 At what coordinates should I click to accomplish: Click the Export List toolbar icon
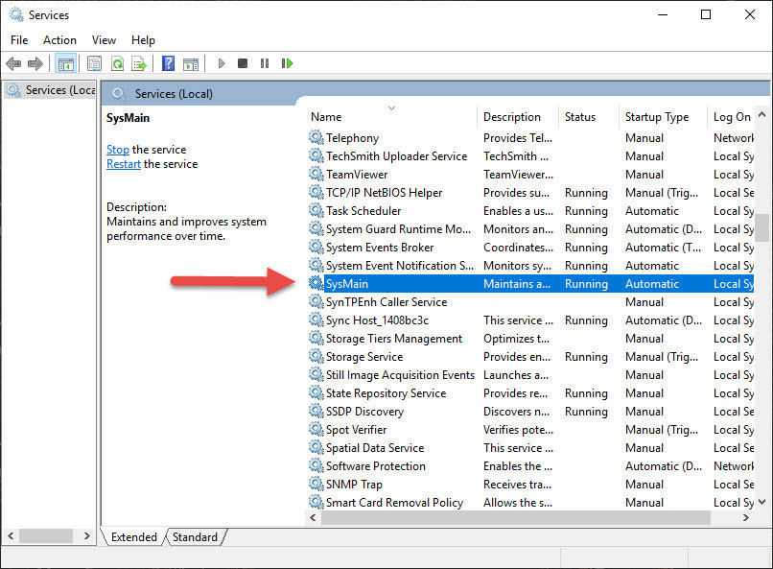[139, 63]
